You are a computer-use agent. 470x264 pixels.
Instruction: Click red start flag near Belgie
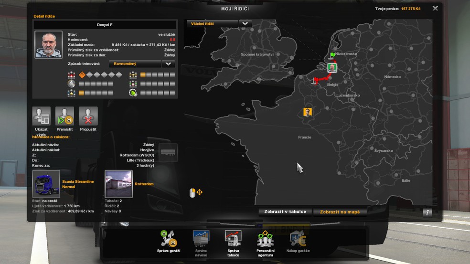315,80
